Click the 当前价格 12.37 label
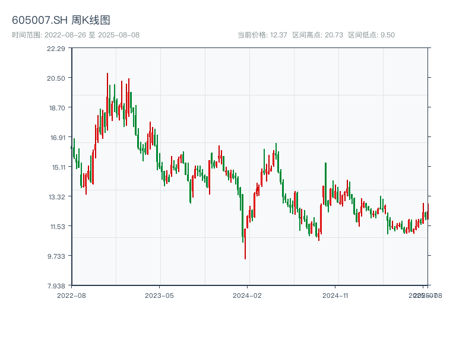475x356 pixels. pos(262,35)
